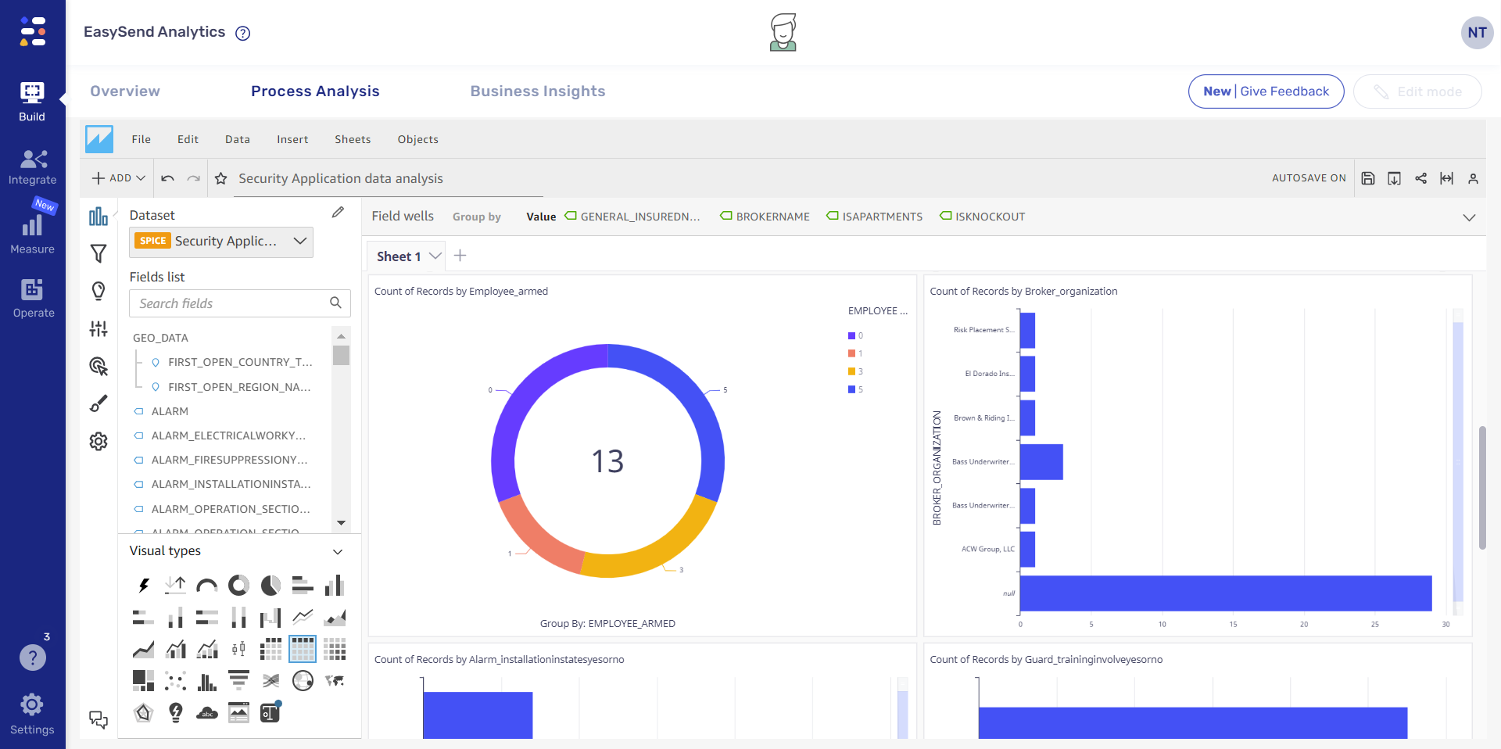Click the Share analysis icon

click(1421, 178)
